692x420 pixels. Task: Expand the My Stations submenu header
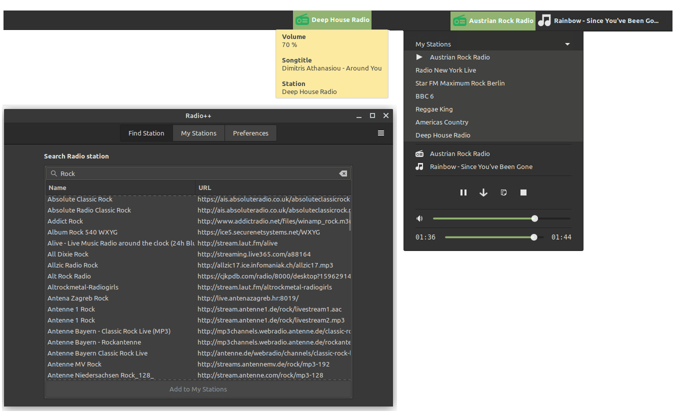tap(493, 44)
